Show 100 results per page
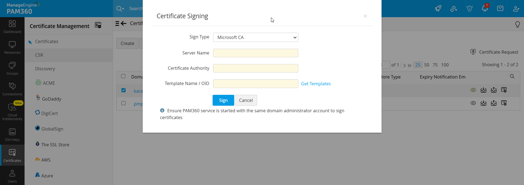This screenshot has height=185, width=524. [x=445, y=65]
